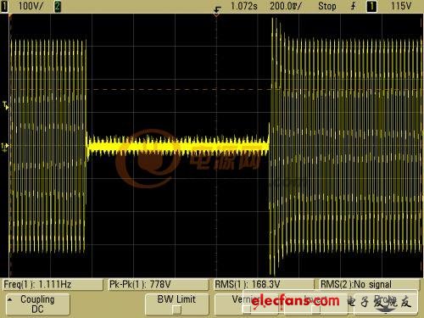Select the channel 1 indicator in status bar
The image size is (424, 318).
click(x=4, y=6)
